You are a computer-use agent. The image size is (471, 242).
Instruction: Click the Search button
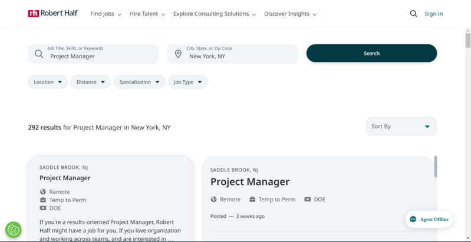(371, 54)
